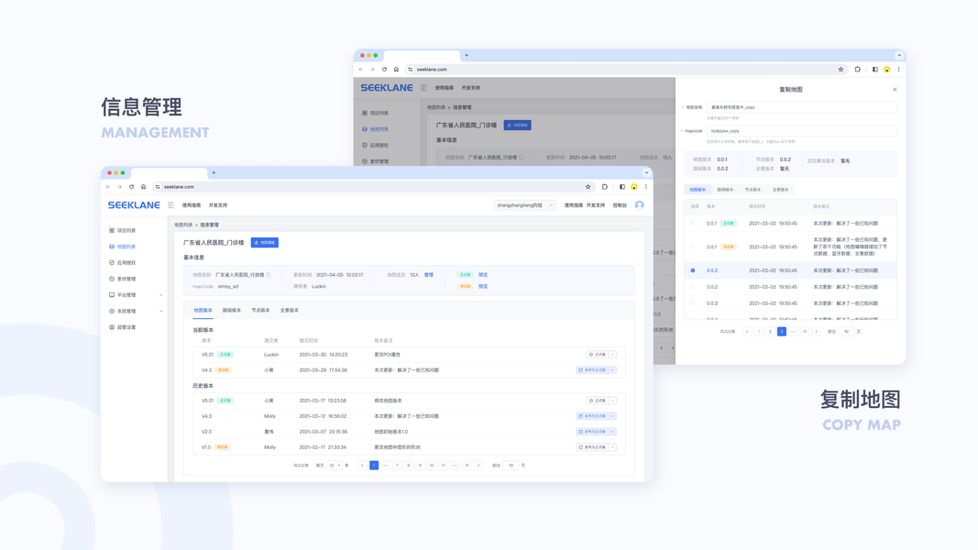
Task: Click the back arrow in front browser window
Action: coord(108,186)
